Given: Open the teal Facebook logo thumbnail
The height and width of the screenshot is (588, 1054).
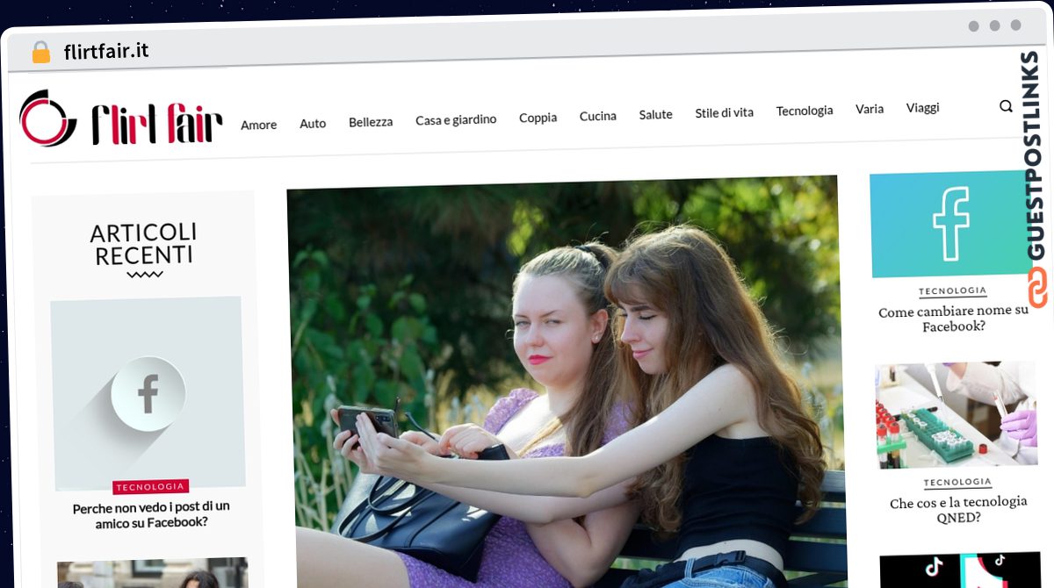Looking at the screenshot, I should click(x=951, y=225).
